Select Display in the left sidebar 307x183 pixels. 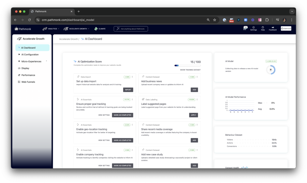(x=25, y=68)
